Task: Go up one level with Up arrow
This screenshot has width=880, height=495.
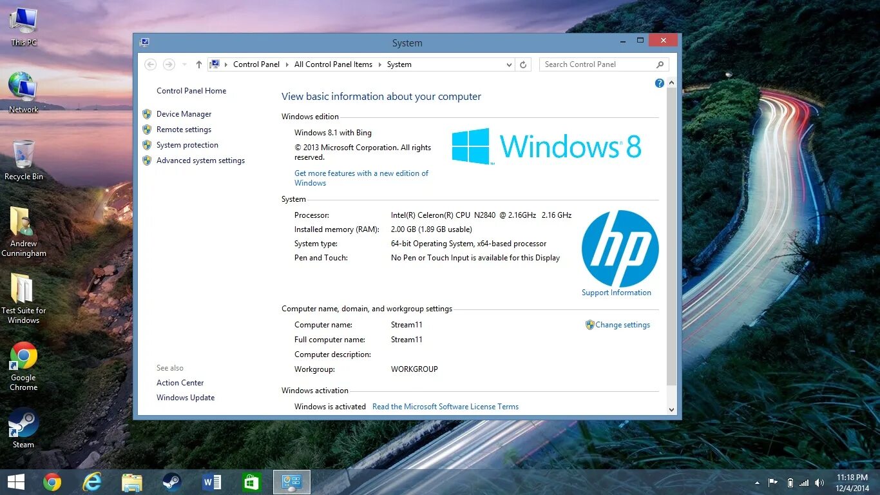Action: point(198,64)
